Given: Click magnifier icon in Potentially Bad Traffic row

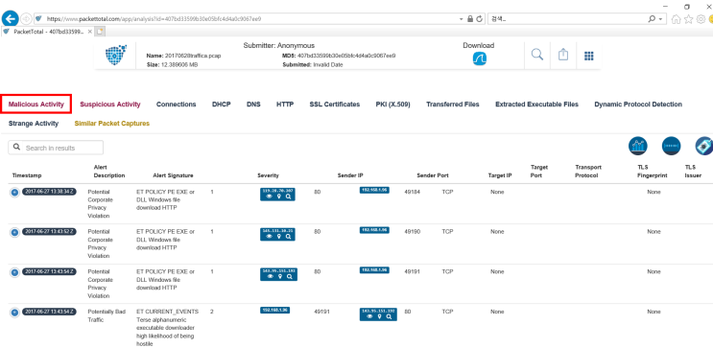Looking at the screenshot, I should [389, 316].
